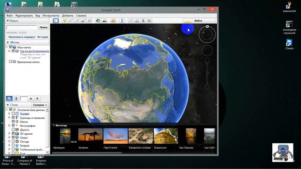Collapse the 'Поиск' panel triangle
Image resolution: width=301 pixels, height=169 pixels.
click(8, 21)
